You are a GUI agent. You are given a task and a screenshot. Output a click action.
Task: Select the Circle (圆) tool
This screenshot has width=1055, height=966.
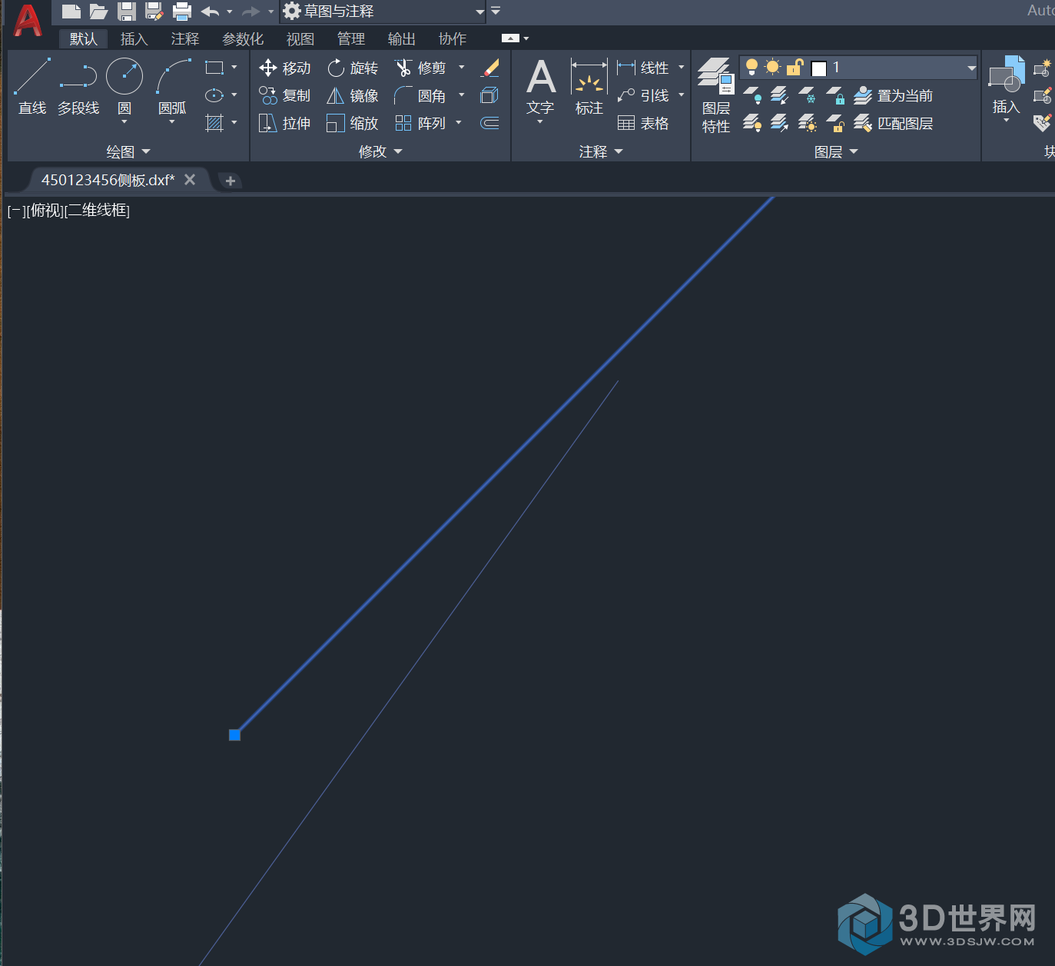pyautogui.click(x=124, y=87)
